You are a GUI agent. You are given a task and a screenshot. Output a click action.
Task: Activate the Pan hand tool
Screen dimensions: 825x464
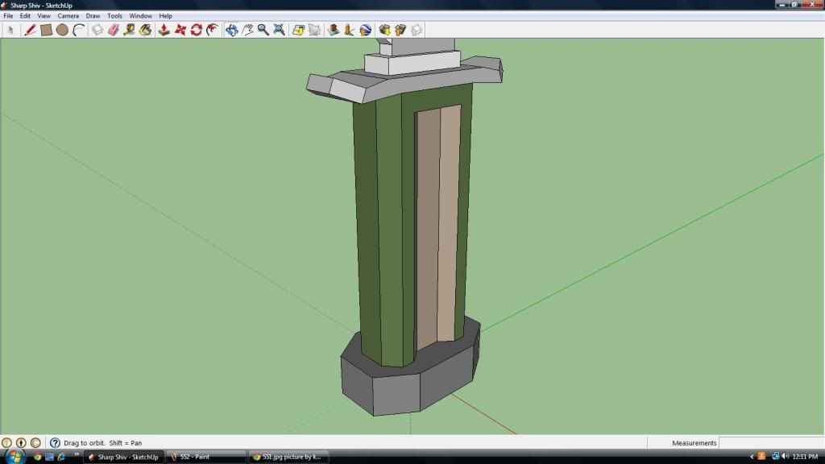coord(247,30)
